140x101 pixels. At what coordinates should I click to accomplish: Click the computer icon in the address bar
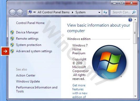30,12
